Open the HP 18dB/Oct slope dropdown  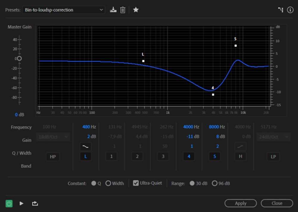53,137
